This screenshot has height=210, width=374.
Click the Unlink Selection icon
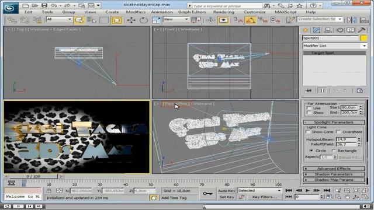25,20
